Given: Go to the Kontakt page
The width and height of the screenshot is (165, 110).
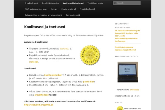Looking at the screenshot, I should 54,9.
